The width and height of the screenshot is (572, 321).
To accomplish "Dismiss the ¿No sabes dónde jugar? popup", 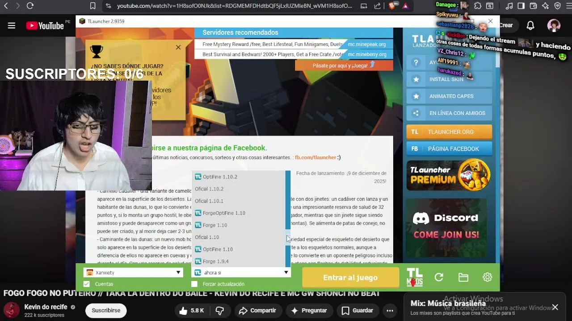I will pyautogui.click(x=178, y=47).
